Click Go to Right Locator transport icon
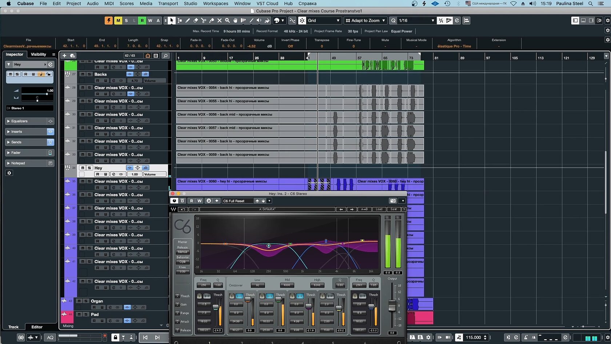 tap(157, 337)
